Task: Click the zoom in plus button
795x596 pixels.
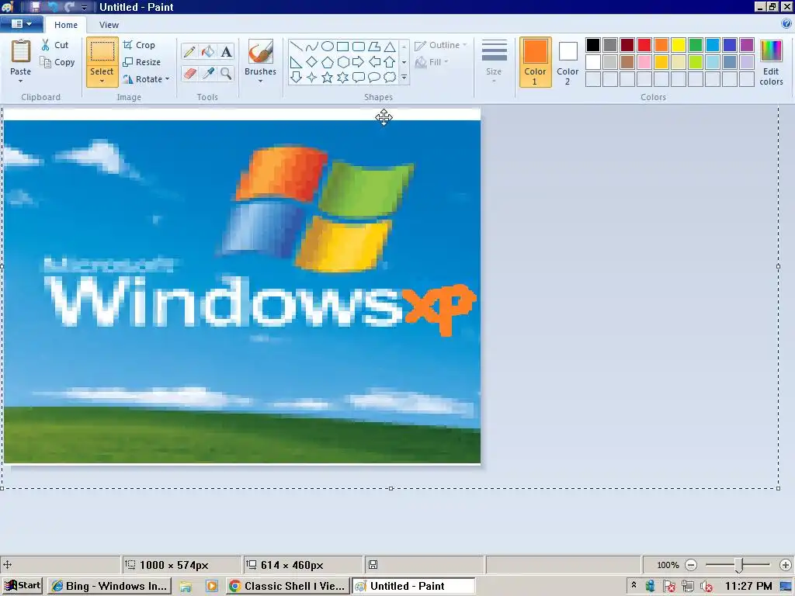Action: coord(786,565)
